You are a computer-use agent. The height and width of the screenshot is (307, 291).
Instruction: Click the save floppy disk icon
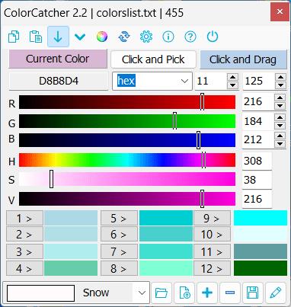coord(253,293)
